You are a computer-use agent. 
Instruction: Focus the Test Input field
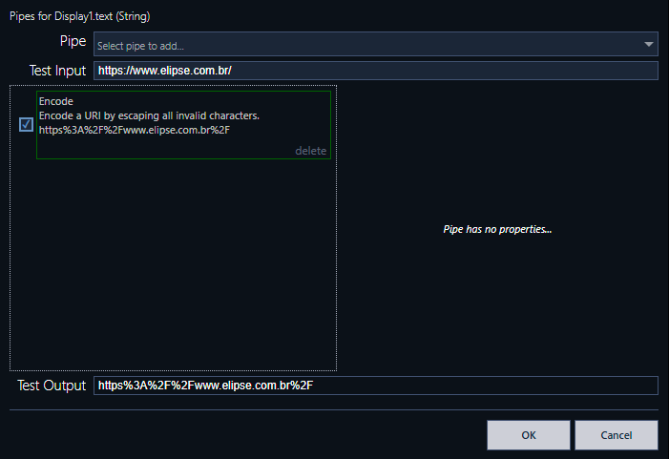point(375,71)
